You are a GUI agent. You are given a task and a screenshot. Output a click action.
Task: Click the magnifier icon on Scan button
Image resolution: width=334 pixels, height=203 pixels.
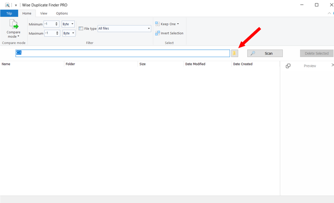coord(252,53)
